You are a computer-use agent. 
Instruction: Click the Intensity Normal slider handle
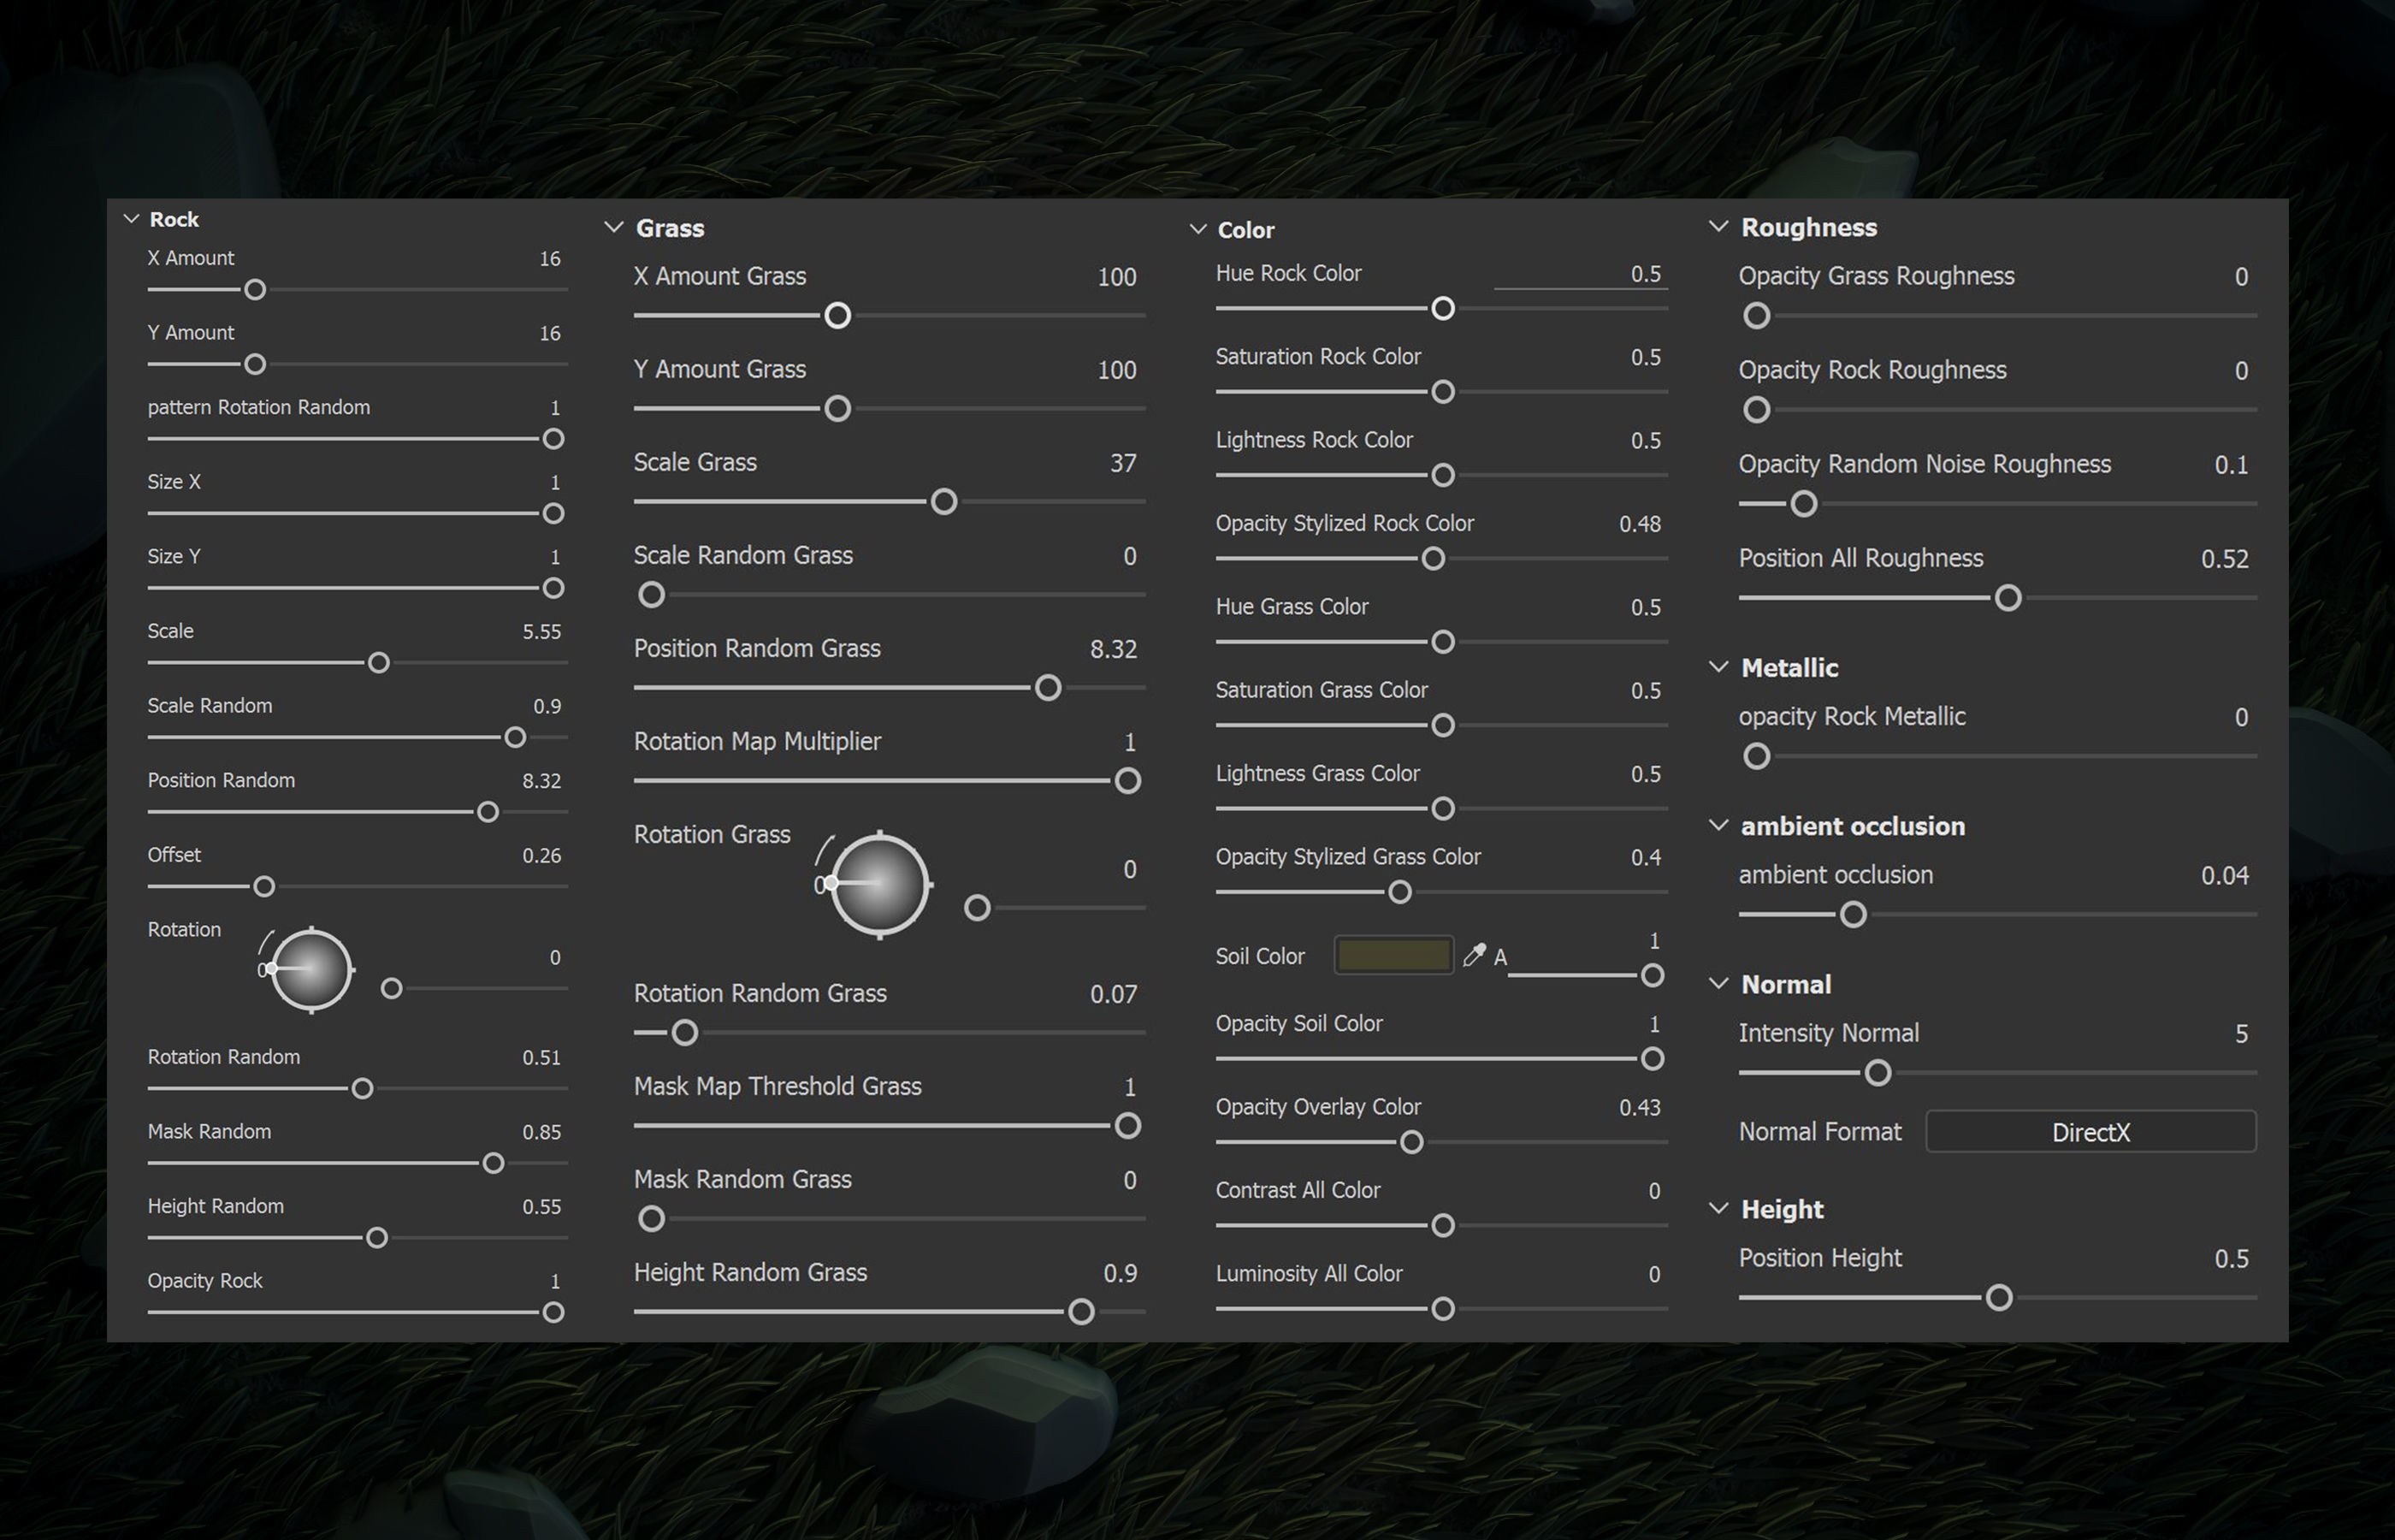1878,1073
